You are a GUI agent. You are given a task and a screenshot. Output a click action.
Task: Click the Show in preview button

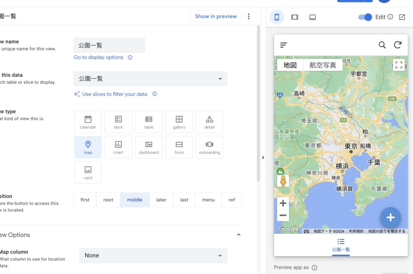tap(216, 16)
